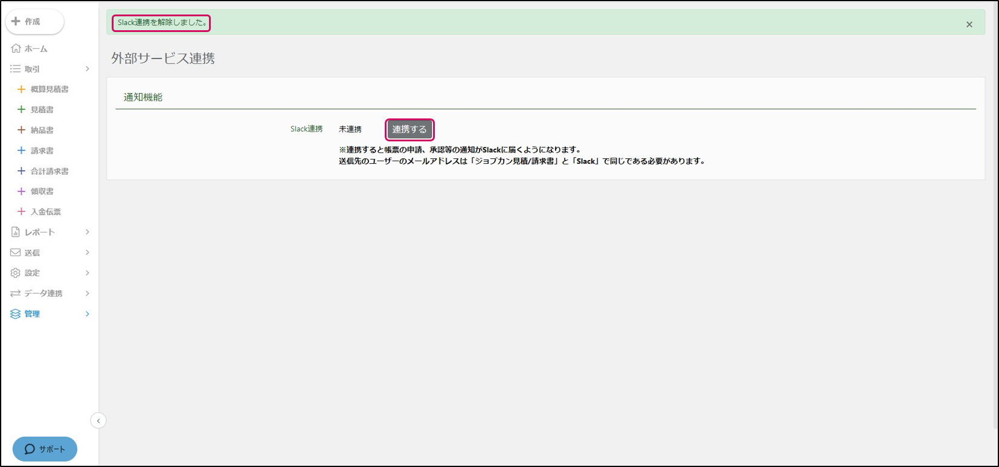Expand the 取引 menu chevron

tap(88, 69)
